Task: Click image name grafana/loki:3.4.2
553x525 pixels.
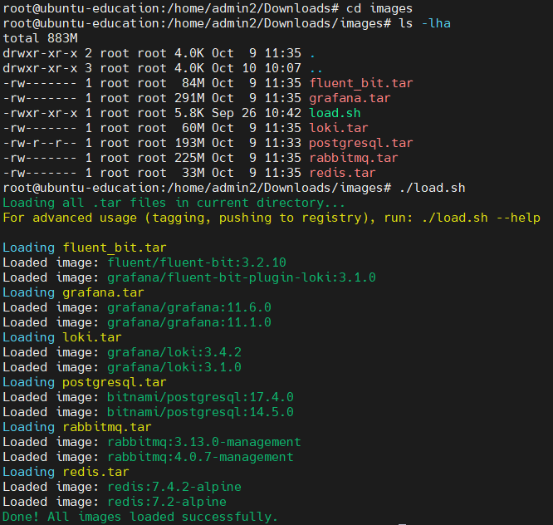Action: [x=174, y=352]
